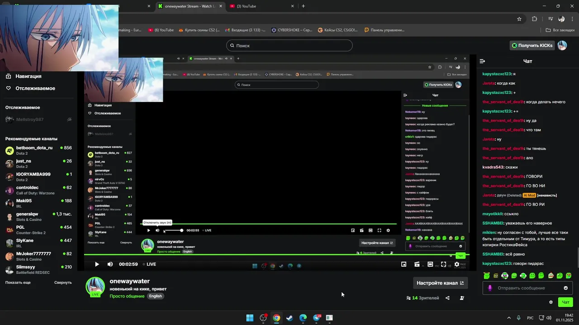Open generalqw Slots & Casino channel
Screen dimensions: 579x325
click(x=38, y=216)
